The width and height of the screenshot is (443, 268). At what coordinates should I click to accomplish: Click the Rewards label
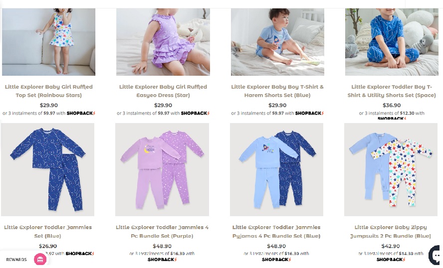coord(16,260)
